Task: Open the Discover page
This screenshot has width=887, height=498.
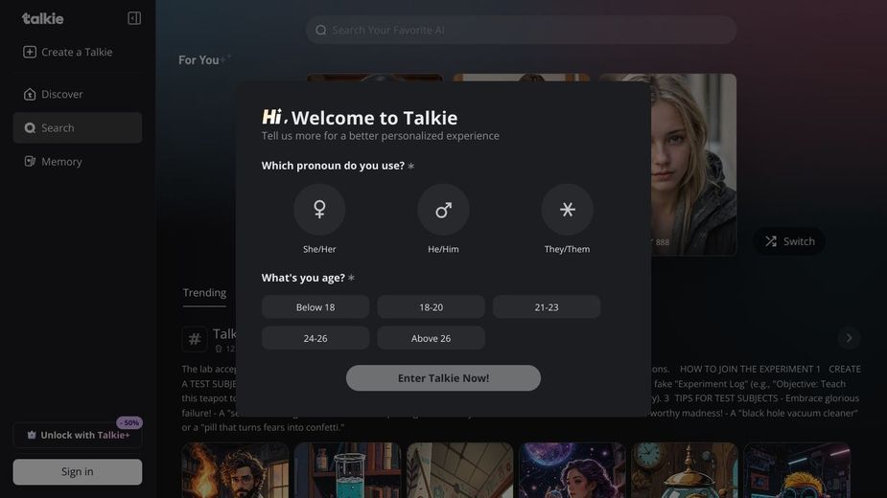Action: tap(78, 94)
